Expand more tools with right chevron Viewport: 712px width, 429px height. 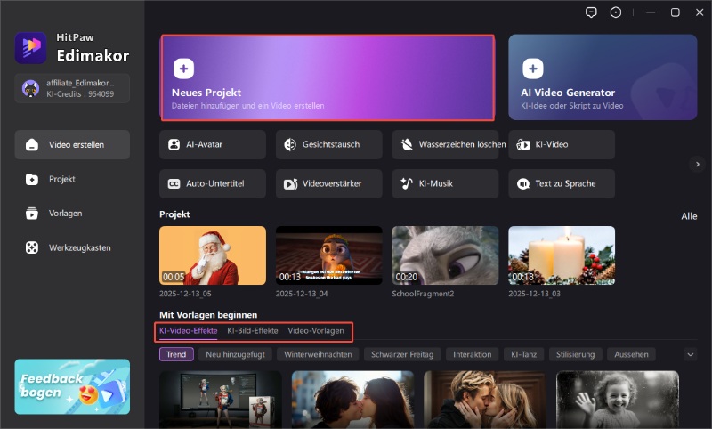pyautogui.click(x=698, y=165)
